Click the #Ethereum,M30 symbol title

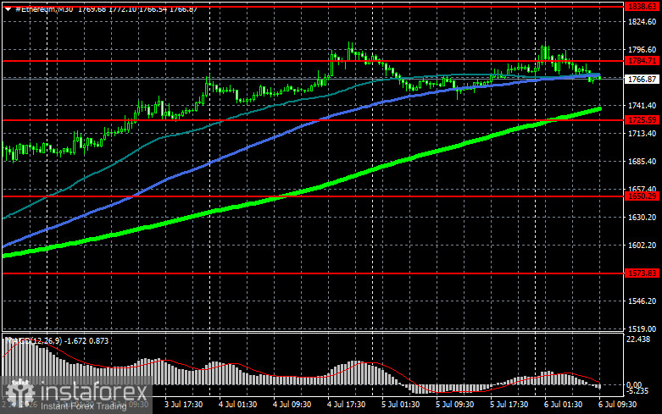44,9
